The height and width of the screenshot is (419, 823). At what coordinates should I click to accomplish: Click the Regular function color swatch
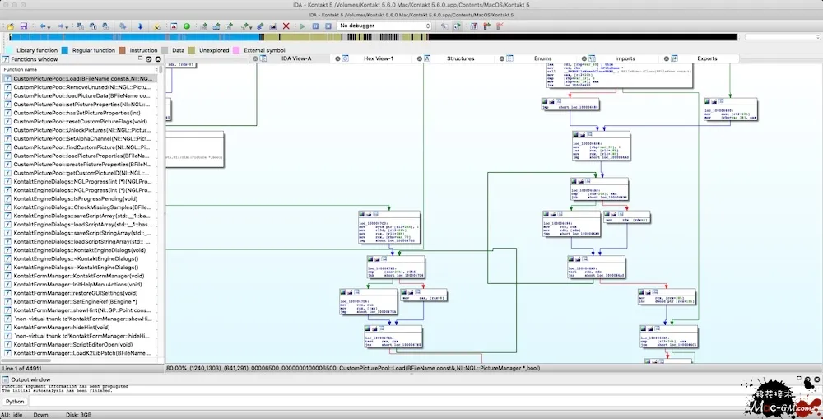[65, 50]
